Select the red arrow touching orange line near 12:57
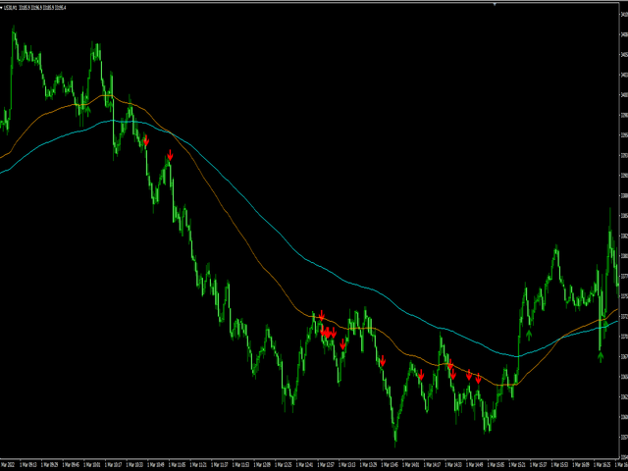This screenshot has width=628, height=471. [322, 315]
